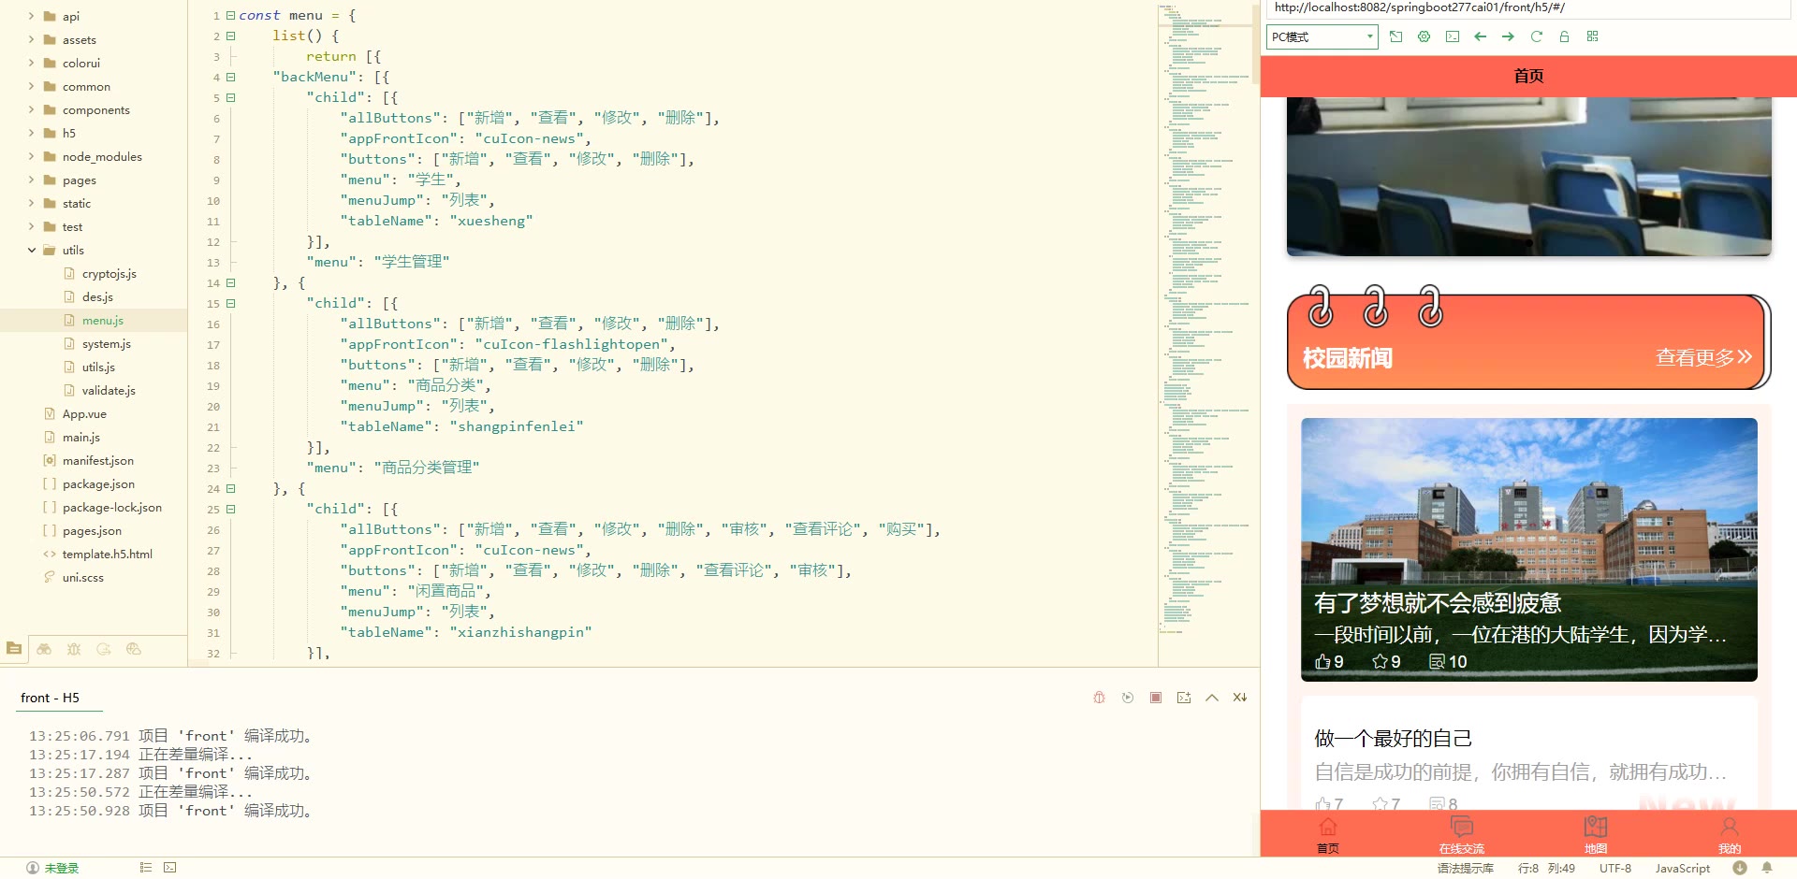
Task: Change the UTF-8 file encoding
Action: click(x=1614, y=868)
